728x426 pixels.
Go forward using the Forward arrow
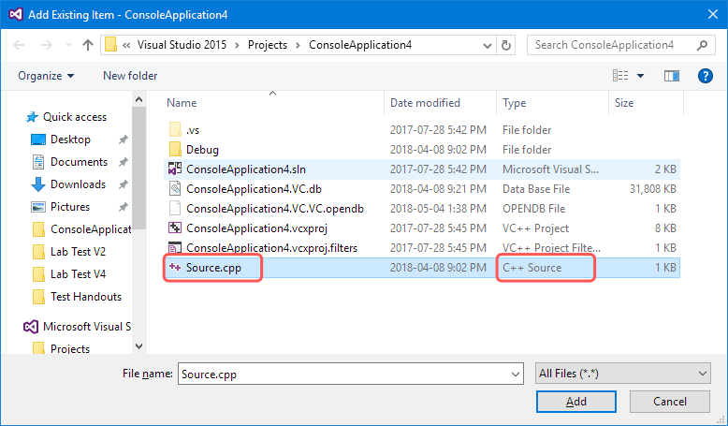pyautogui.click(x=47, y=45)
